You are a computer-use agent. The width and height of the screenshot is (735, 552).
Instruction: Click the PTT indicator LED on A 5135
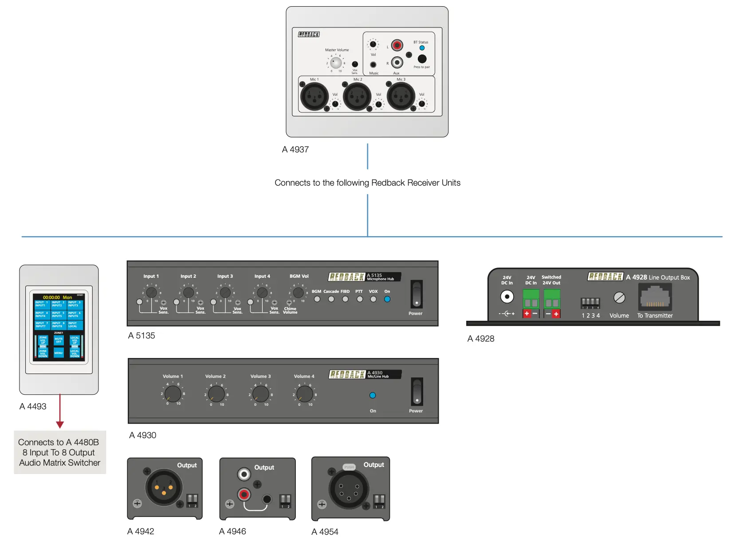360,299
